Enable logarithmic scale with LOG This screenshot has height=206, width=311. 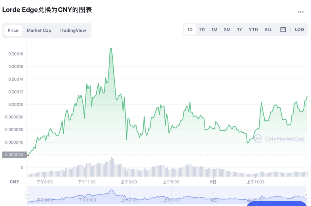pos(299,29)
